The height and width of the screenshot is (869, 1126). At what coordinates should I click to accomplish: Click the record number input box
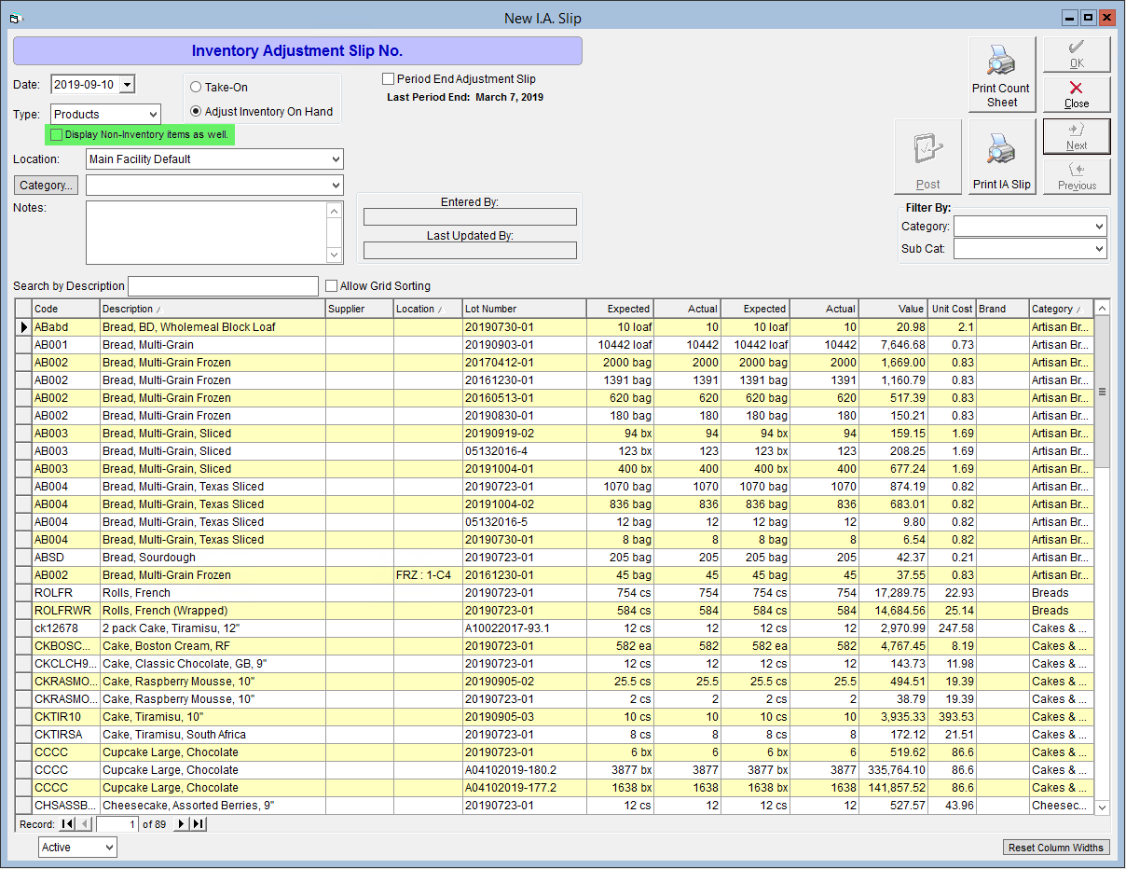pyautogui.click(x=117, y=824)
